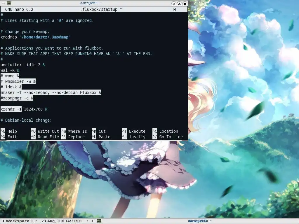Click the ^O Write Out shortcut

(x=45, y=131)
